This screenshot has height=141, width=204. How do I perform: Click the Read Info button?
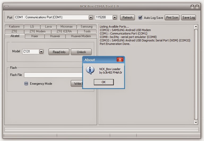click(59, 52)
